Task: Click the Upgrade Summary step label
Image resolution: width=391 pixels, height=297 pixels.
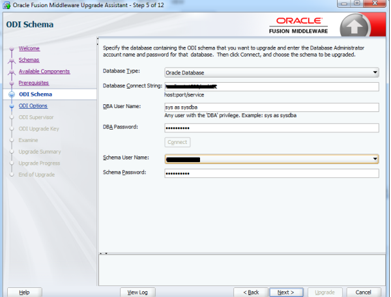Action: click(x=40, y=152)
